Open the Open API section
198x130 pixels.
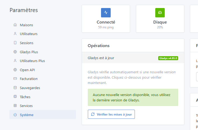[x=43, y=70]
